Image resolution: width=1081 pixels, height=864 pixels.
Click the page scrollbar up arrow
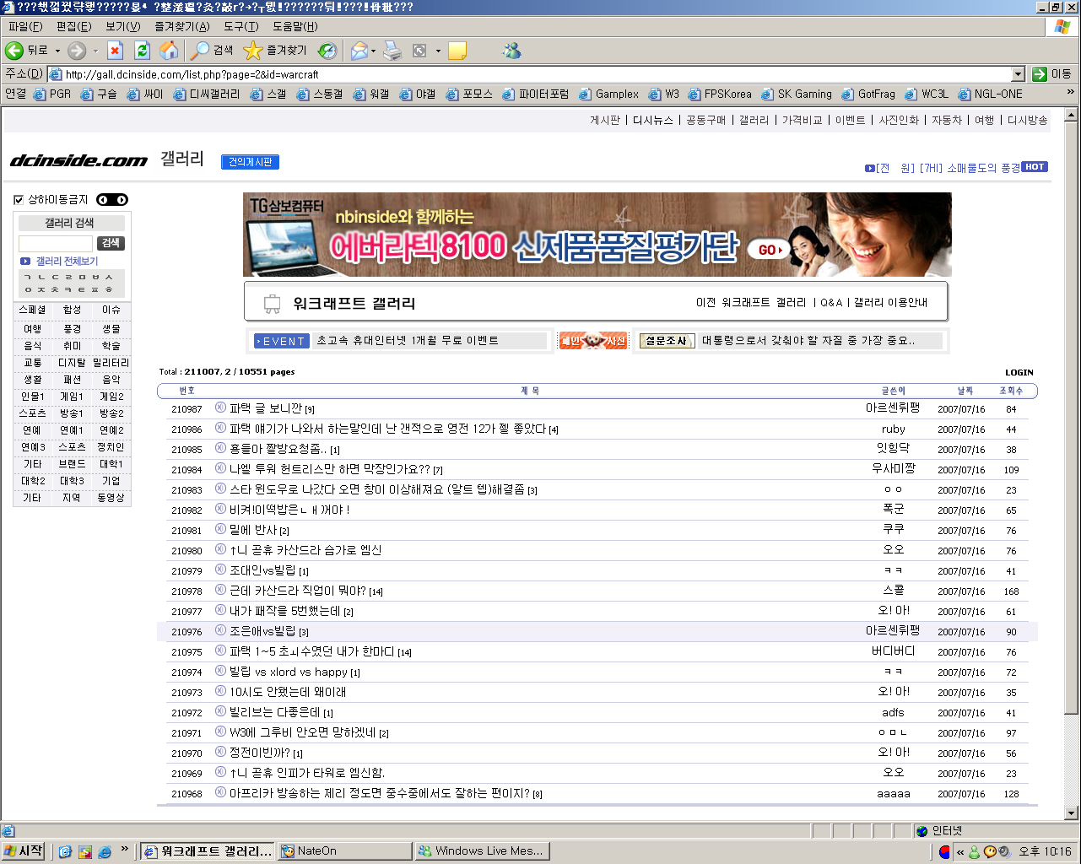tap(1071, 114)
